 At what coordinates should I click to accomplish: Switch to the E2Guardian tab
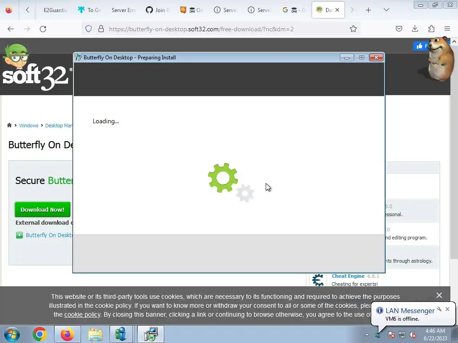[x=55, y=10]
